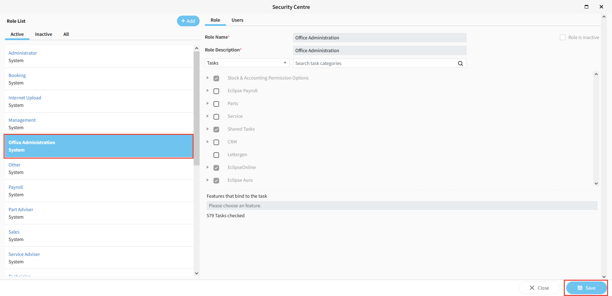The image size is (612, 296).
Task: Expand Stock & Accounting Permission Options
Action: click(208, 78)
